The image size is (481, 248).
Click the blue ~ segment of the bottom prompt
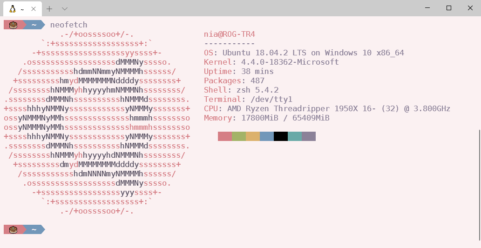[x=34, y=229]
